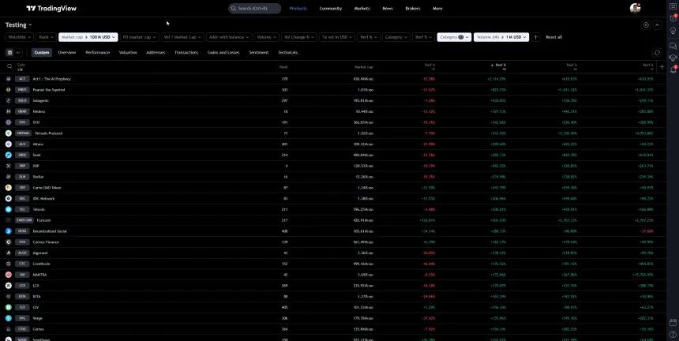
Task: Click the Virtuals Protocol coin logo
Action: pyautogui.click(x=8, y=133)
